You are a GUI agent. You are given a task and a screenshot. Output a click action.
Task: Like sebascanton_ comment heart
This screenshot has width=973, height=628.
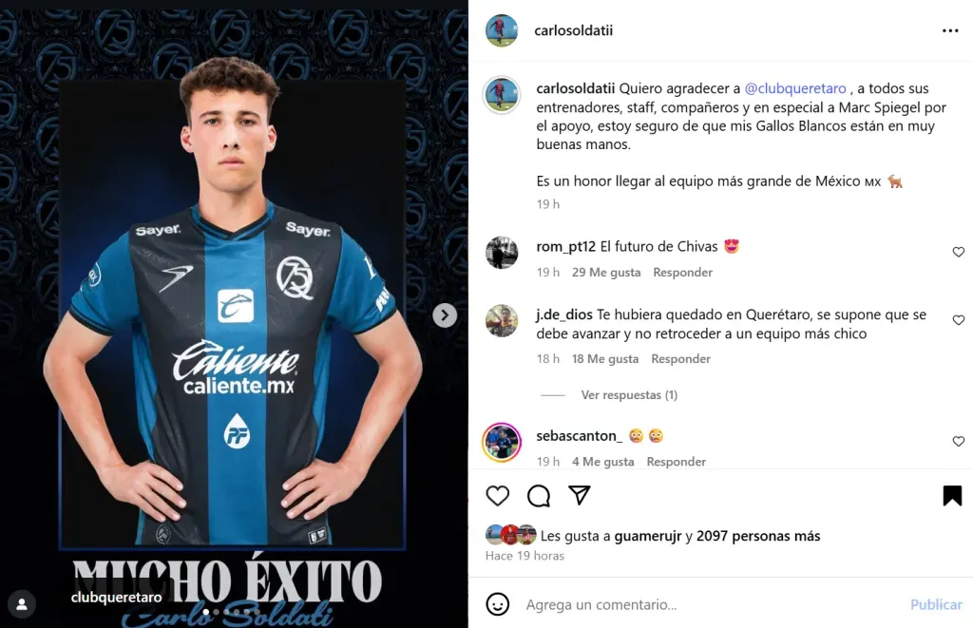point(958,441)
